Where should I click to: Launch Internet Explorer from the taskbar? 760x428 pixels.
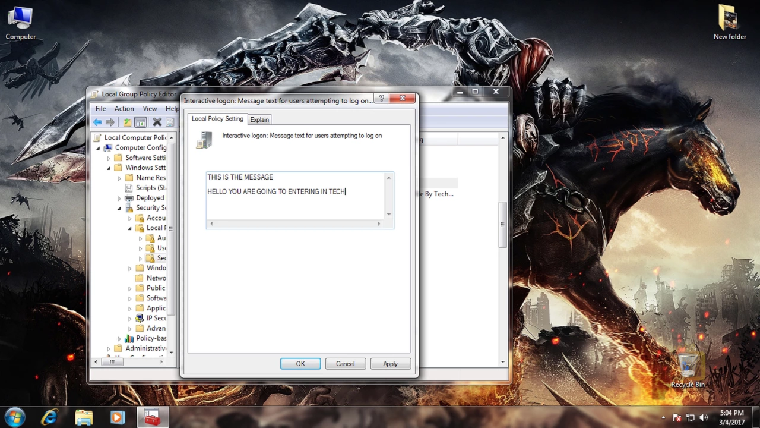tap(49, 417)
